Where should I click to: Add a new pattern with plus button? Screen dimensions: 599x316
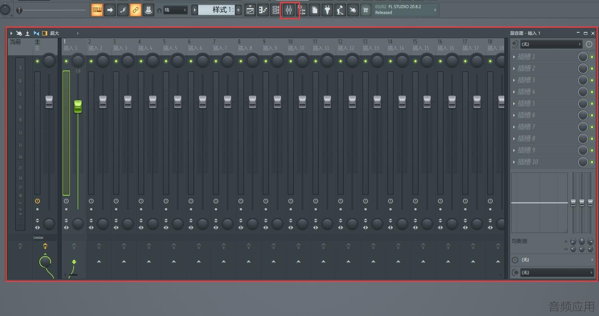click(x=239, y=10)
